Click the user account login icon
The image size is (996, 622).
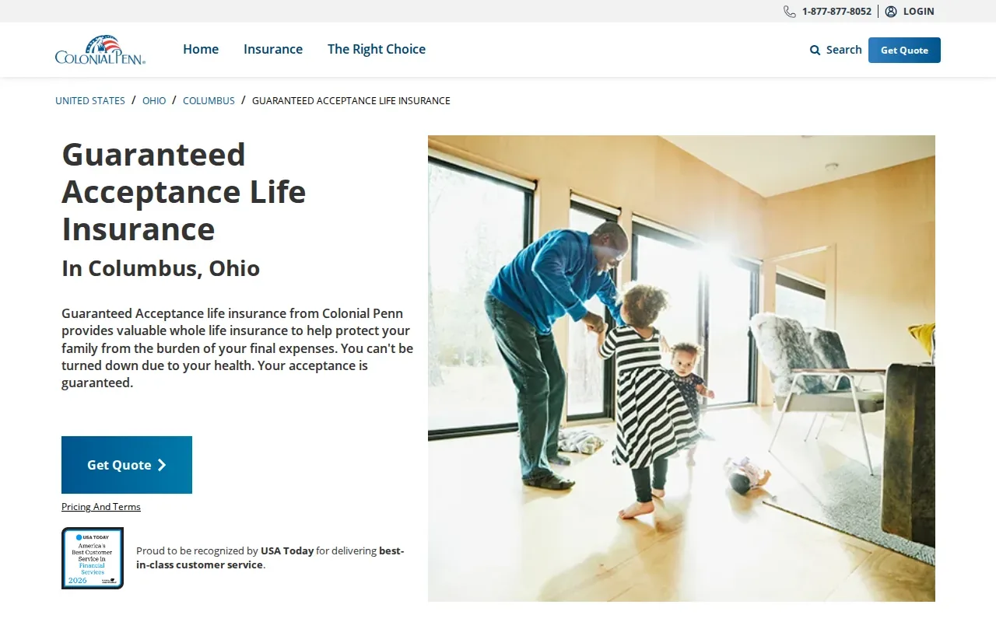coord(891,12)
